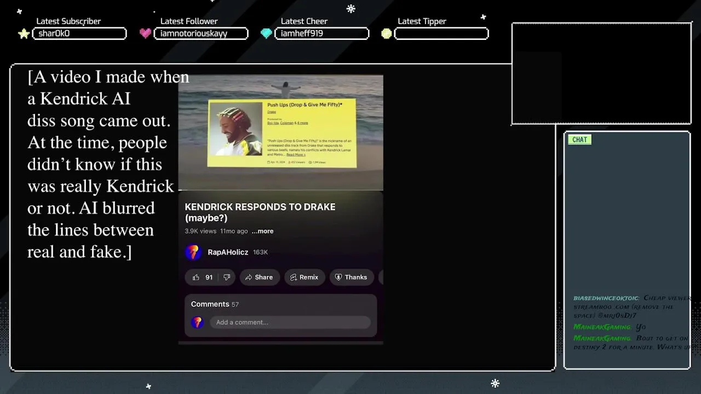Select the shar0k0 subscriber name box

coord(79,33)
